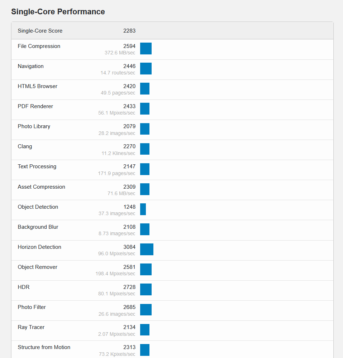
Task: Click the Object Remover score 2581
Action: [129, 267]
